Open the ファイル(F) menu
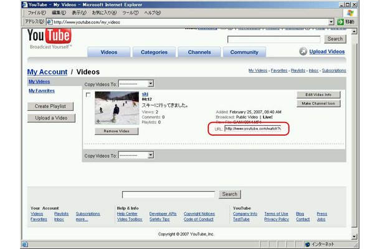This screenshot has height=249, width=380. [37, 13]
